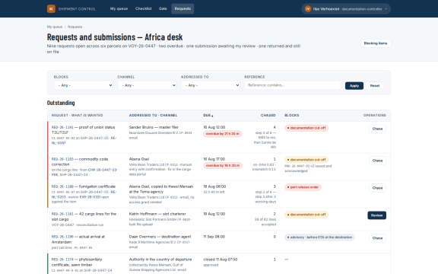438x274 pixels.
Task: Review the 42 cargo lines submission
Action: tap(377, 215)
